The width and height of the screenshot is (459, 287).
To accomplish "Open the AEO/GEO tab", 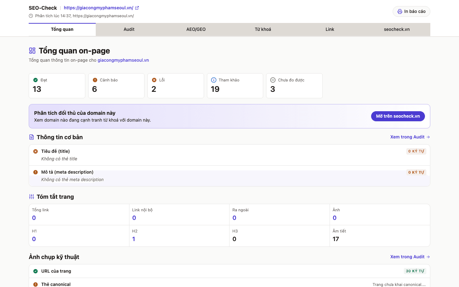I will pos(196,29).
